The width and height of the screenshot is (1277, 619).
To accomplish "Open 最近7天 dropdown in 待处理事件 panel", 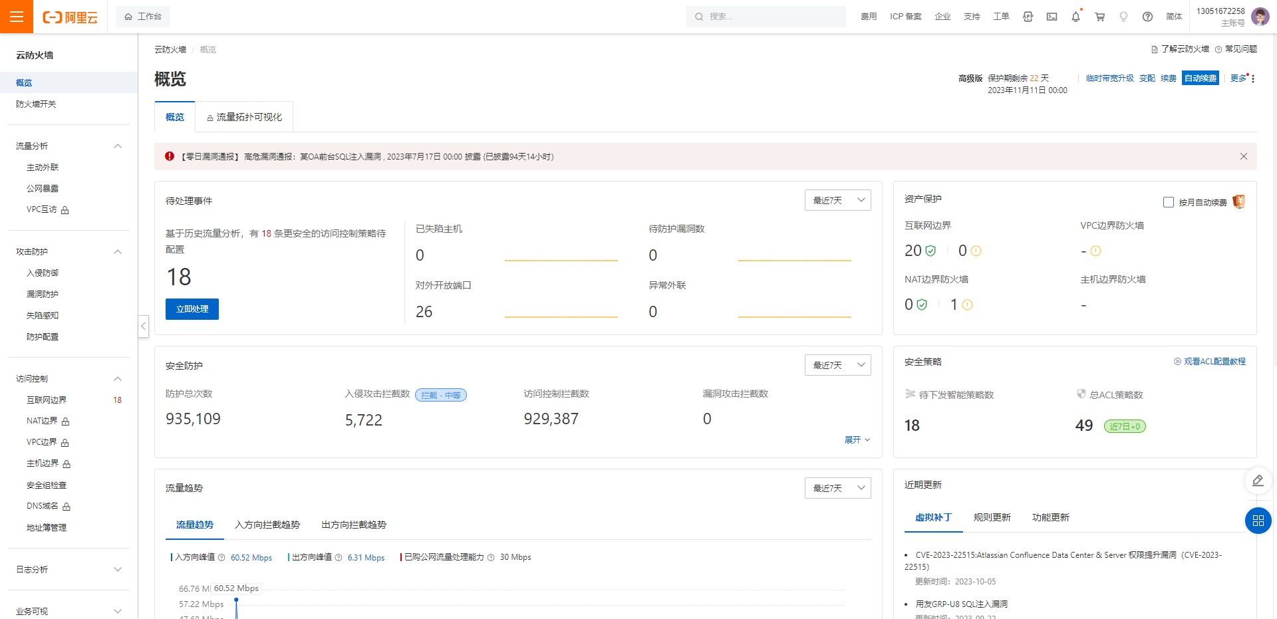I will pos(837,200).
